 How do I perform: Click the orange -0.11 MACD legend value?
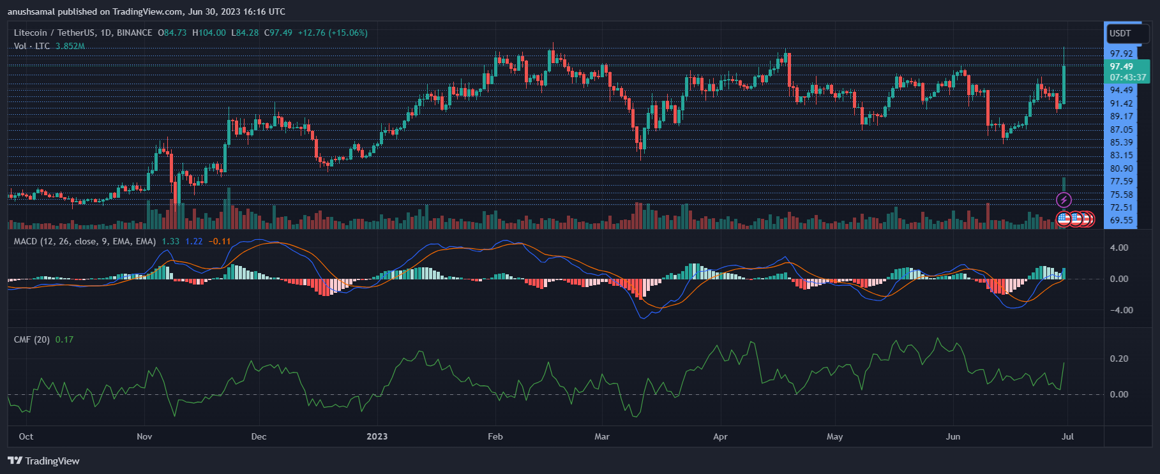[x=219, y=241]
